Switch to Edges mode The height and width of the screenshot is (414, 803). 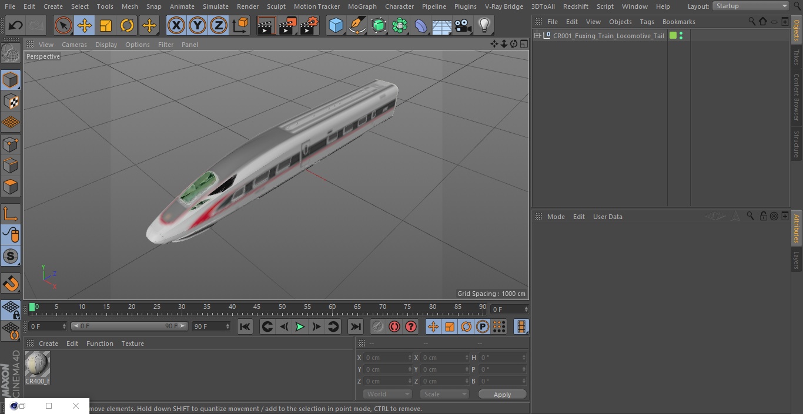click(11, 165)
